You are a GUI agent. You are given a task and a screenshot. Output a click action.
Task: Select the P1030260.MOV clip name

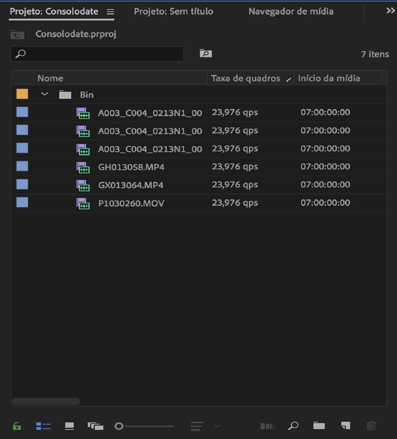click(131, 203)
